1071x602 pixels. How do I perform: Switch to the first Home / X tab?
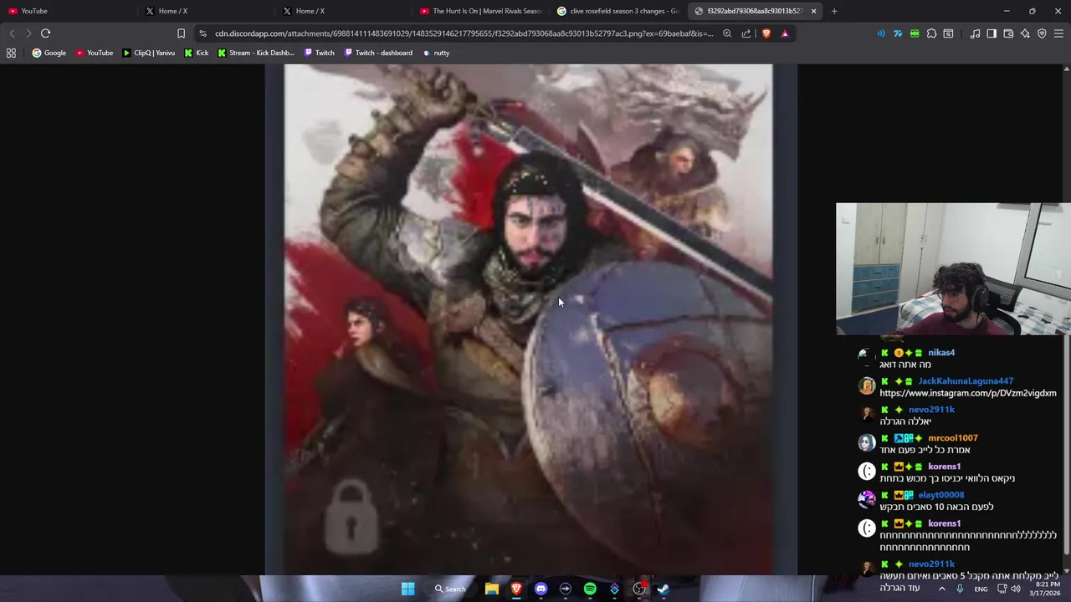[205, 11]
